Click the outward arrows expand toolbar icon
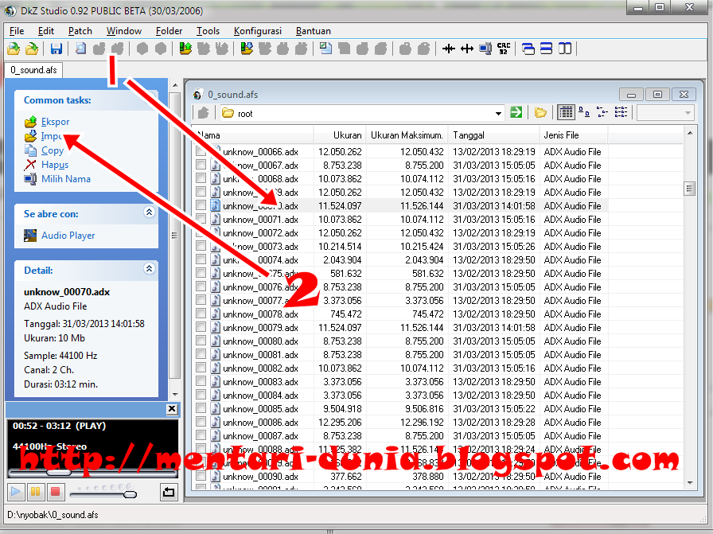 467,49
